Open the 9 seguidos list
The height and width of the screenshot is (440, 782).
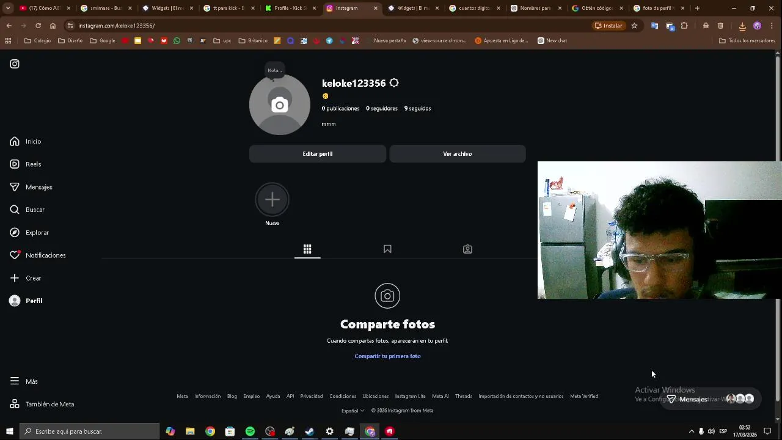[x=418, y=109]
